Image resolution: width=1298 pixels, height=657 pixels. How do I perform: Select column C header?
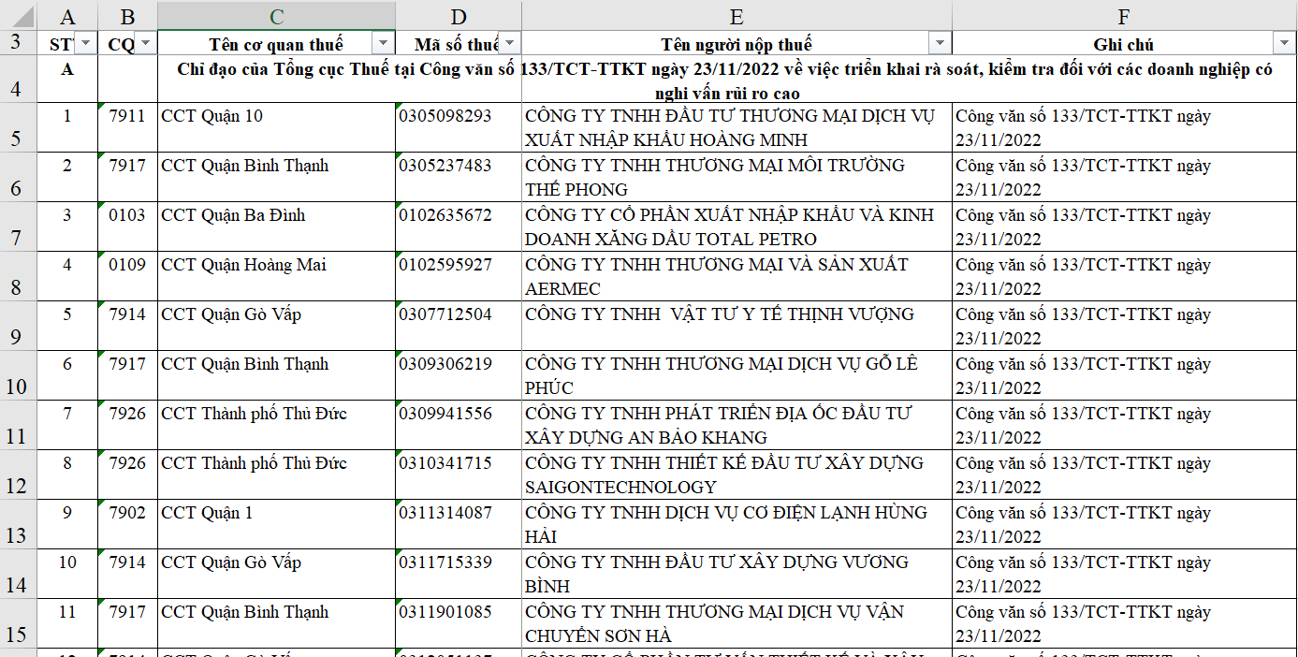pos(276,16)
